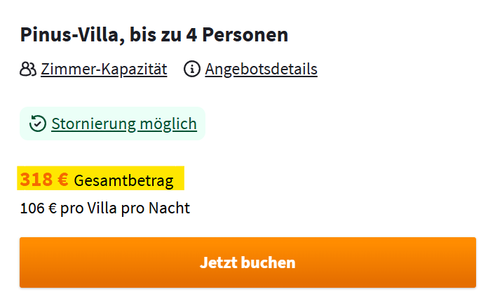Click the Gesamtbetrag label
The image size is (495, 306).
pos(123,181)
